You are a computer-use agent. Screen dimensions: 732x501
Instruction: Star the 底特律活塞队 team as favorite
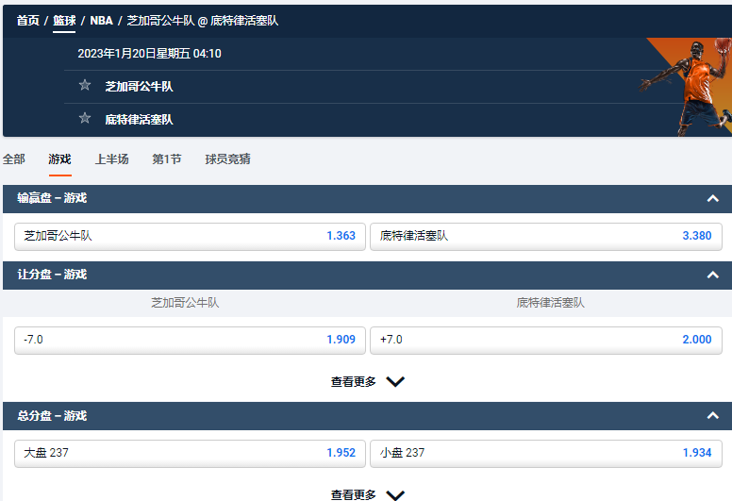[85, 119]
